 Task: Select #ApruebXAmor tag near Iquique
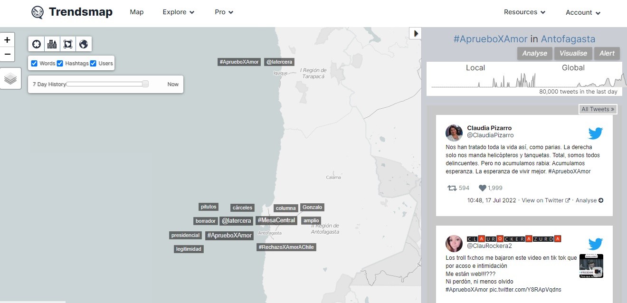click(239, 62)
